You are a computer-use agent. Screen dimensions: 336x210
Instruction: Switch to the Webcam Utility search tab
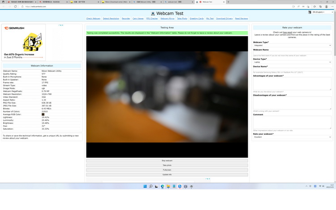point(147,2)
